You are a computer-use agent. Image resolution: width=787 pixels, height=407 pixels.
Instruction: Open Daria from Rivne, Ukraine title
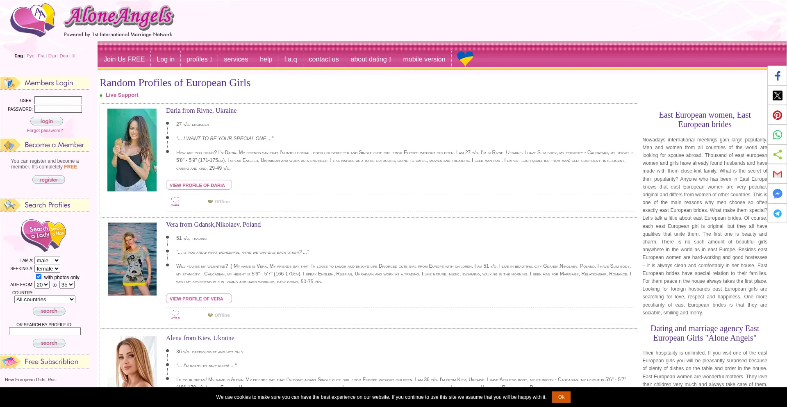(201, 111)
